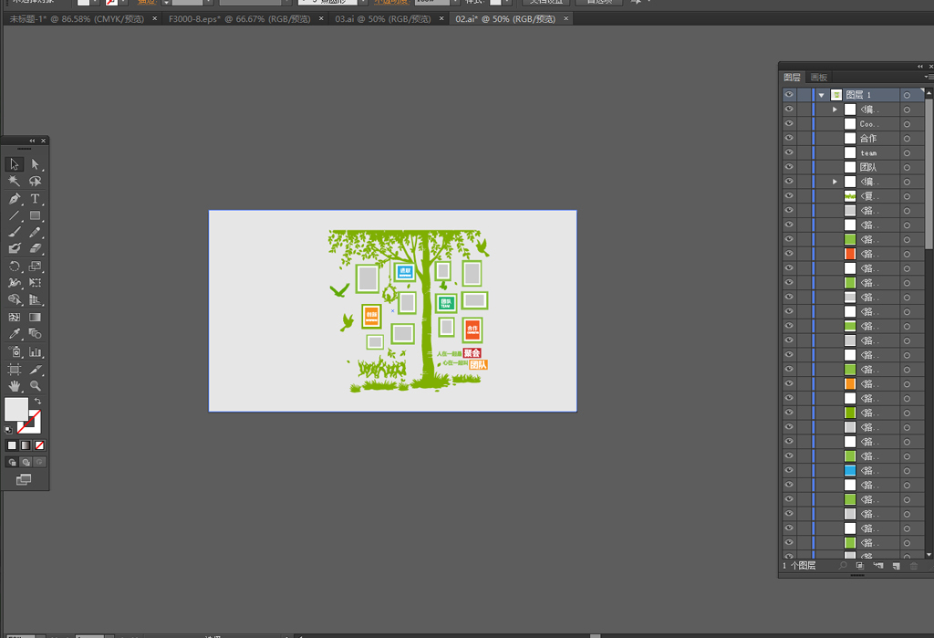Open the Layers panel flyout menu
This screenshot has height=638, width=934.
(x=929, y=78)
